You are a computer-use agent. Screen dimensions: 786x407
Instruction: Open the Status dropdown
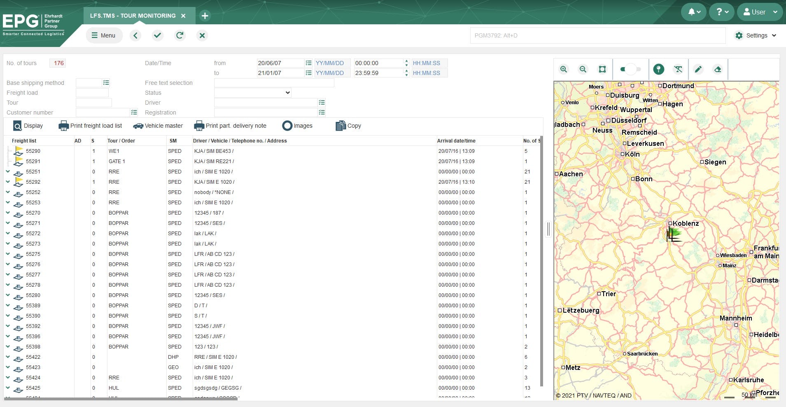tap(252, 93)
